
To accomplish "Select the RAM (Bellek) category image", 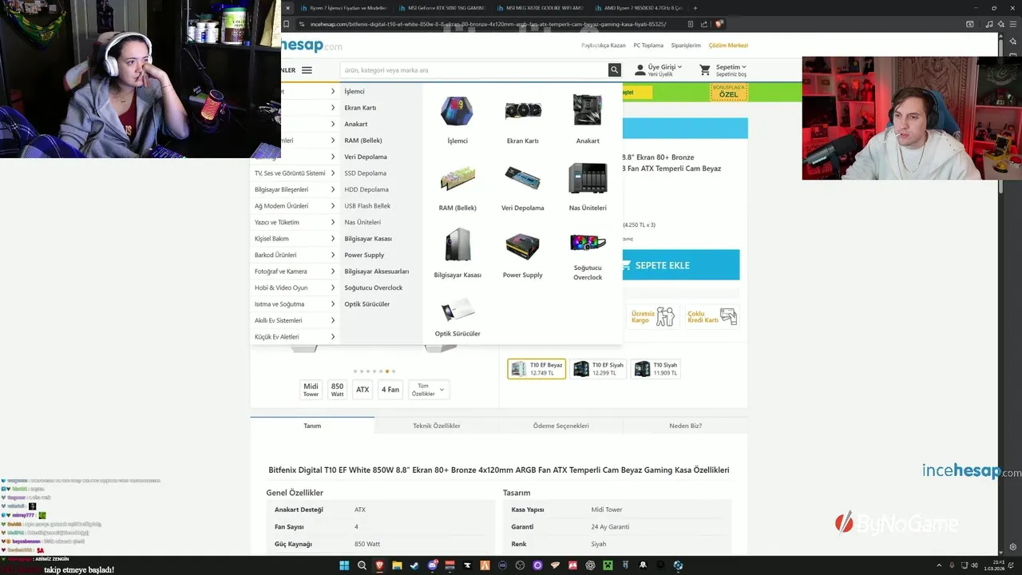I will tap(458, 178).
